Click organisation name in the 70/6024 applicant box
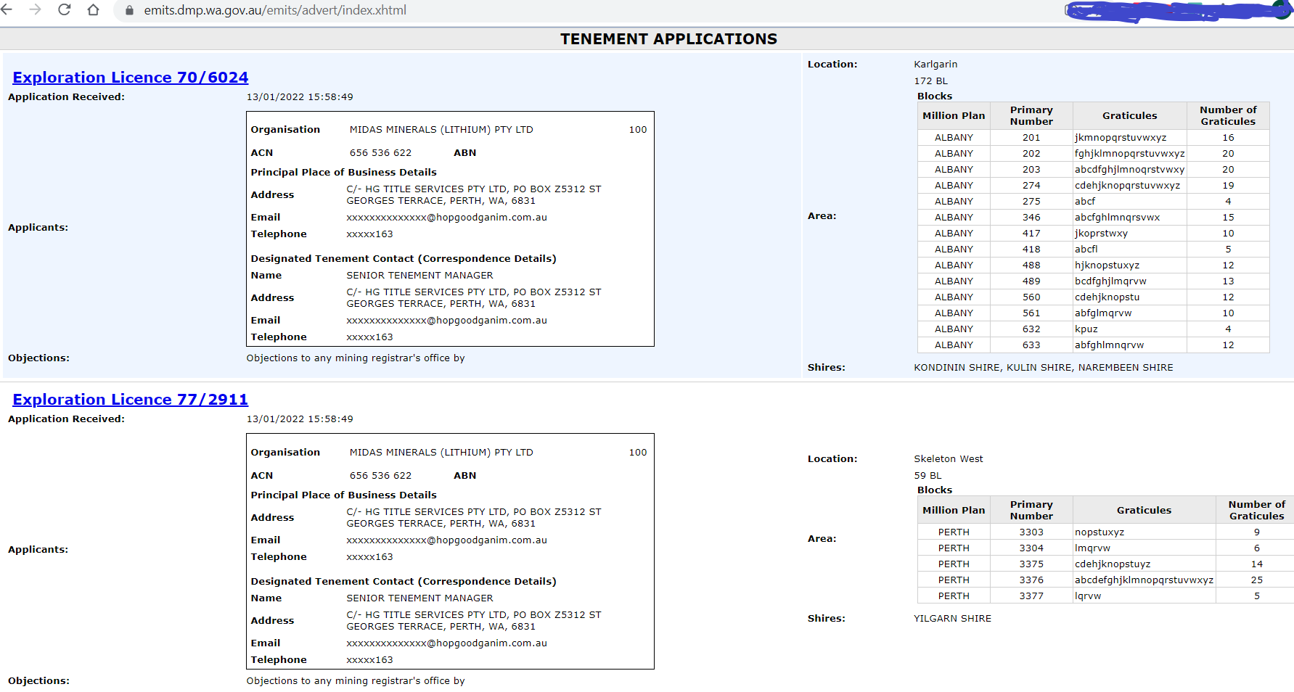 pos(441,130)
